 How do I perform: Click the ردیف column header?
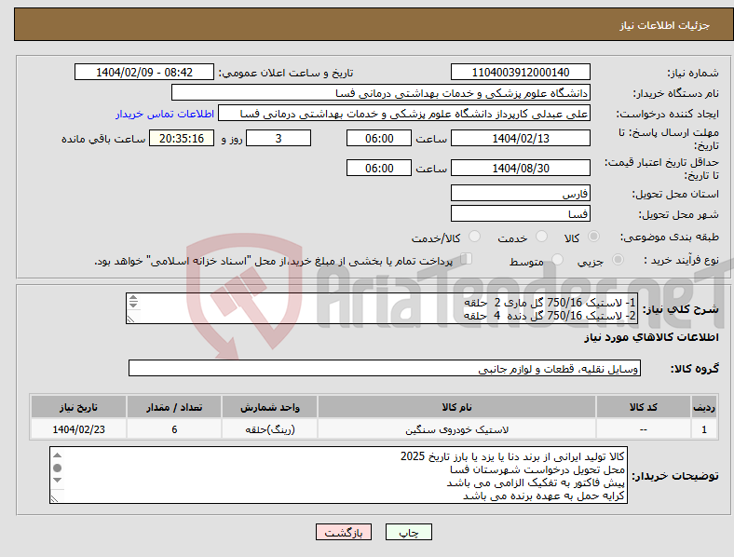704,407
